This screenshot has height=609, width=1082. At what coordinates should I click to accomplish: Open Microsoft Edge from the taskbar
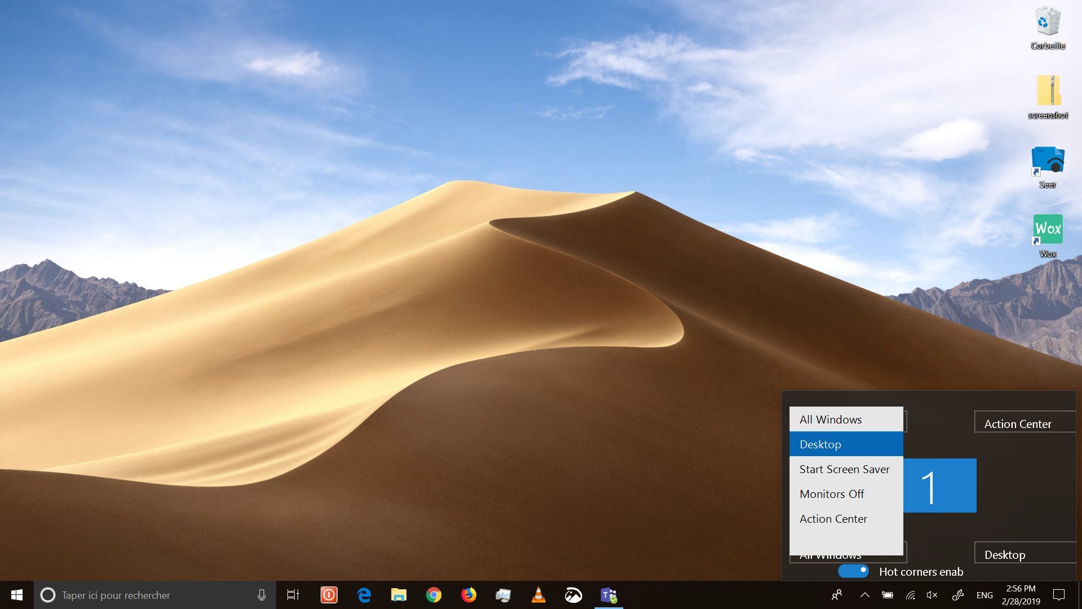pyautogui.click(x=364, y=595)
